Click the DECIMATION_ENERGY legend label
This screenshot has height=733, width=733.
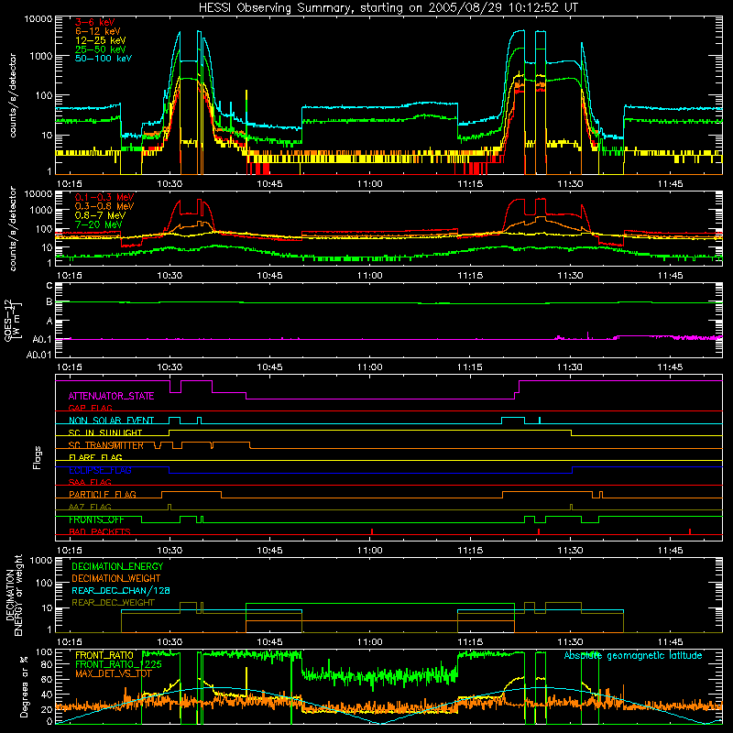[117, 566]
